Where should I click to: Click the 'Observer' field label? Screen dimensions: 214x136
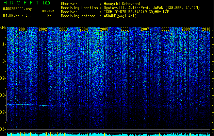(x=69, y=4)
